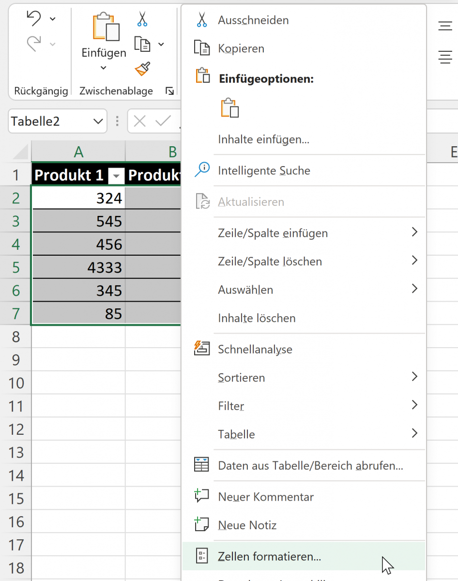Expand the Name Box dropdown arrow
The height and width of the screenshot is (581, 458).
pyautogui.click(x=98, y=121)
